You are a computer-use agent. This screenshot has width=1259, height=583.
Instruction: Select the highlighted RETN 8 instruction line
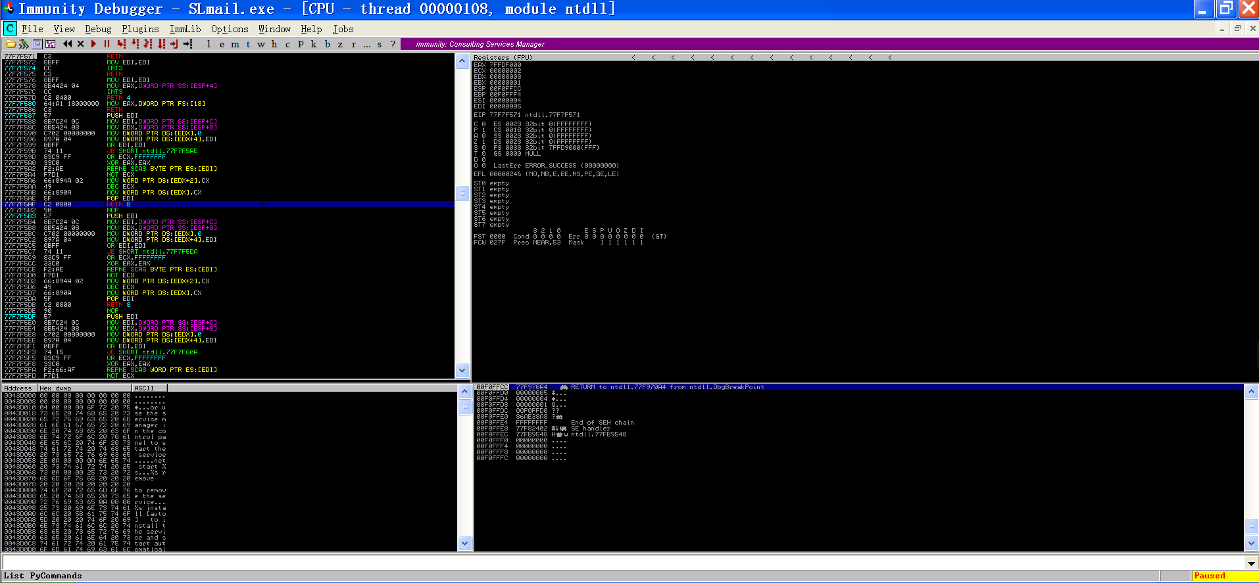tap(228, 204)
